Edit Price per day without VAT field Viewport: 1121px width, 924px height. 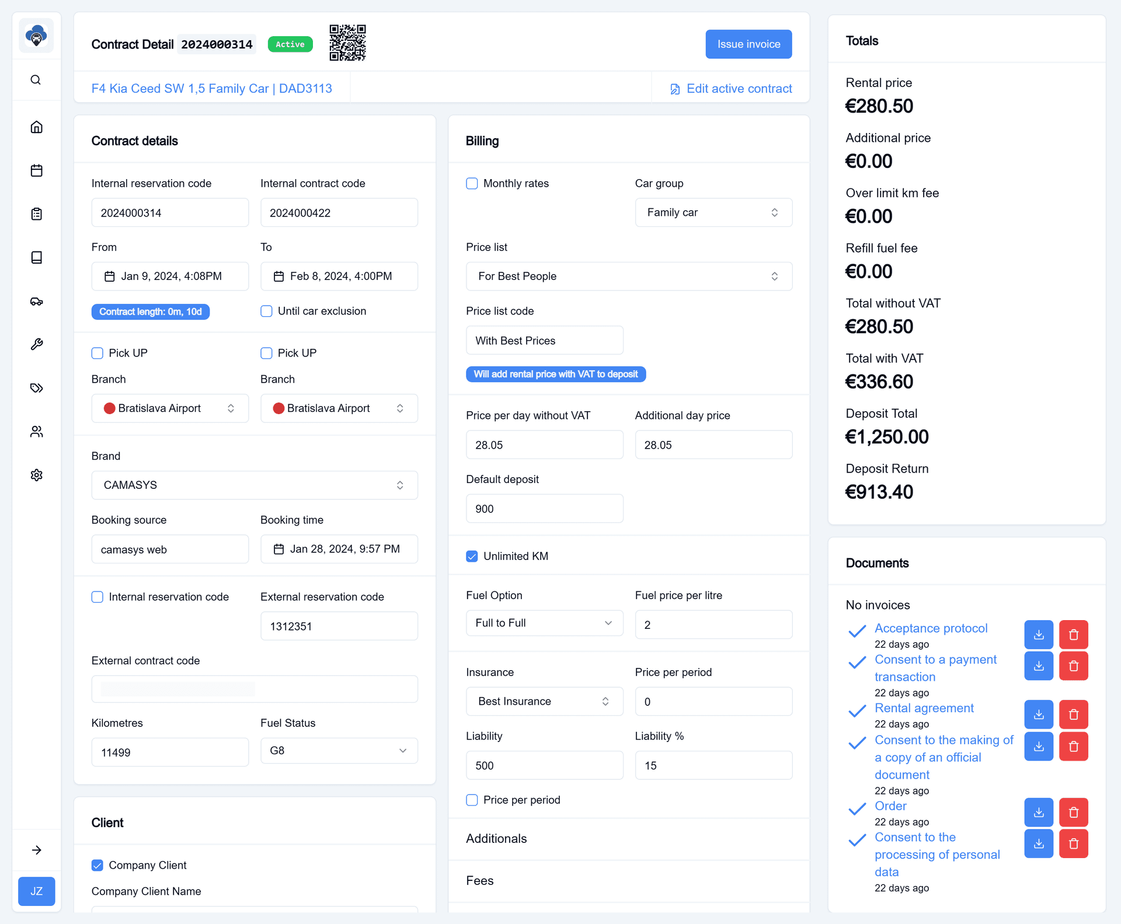pos(544,444)
